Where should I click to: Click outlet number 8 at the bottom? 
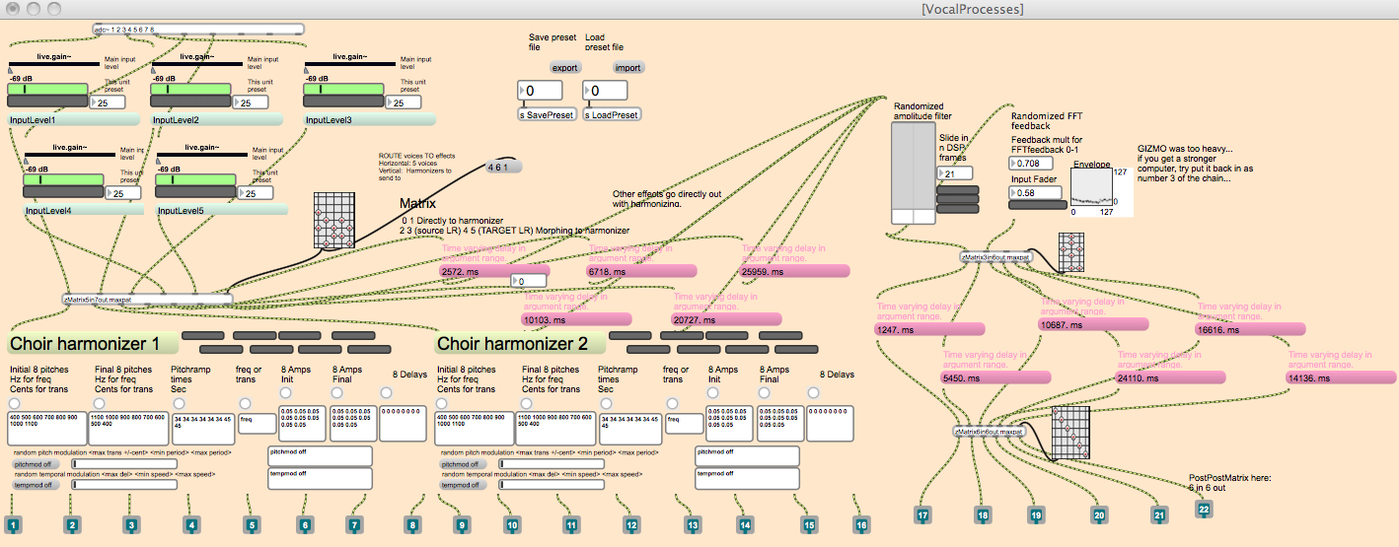(x=413, y=525)
